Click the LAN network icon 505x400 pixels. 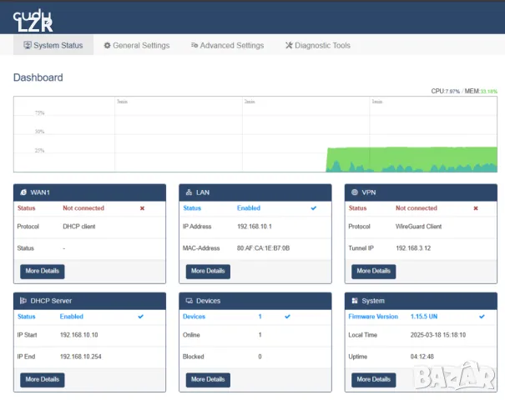click(189, 192)
